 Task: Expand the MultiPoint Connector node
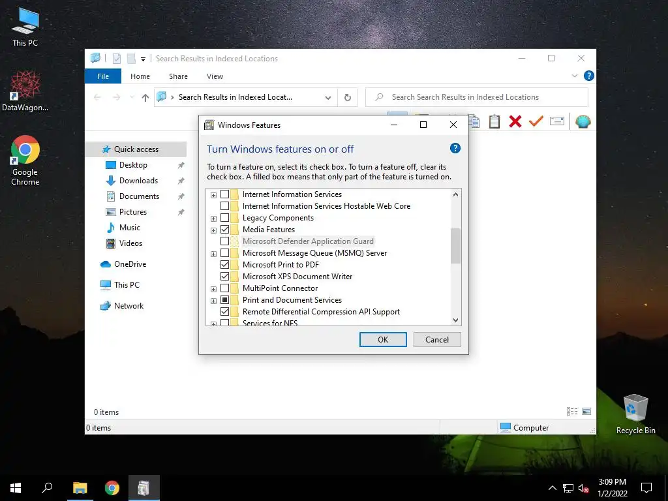pyautogui.click(x=213, y=289)
